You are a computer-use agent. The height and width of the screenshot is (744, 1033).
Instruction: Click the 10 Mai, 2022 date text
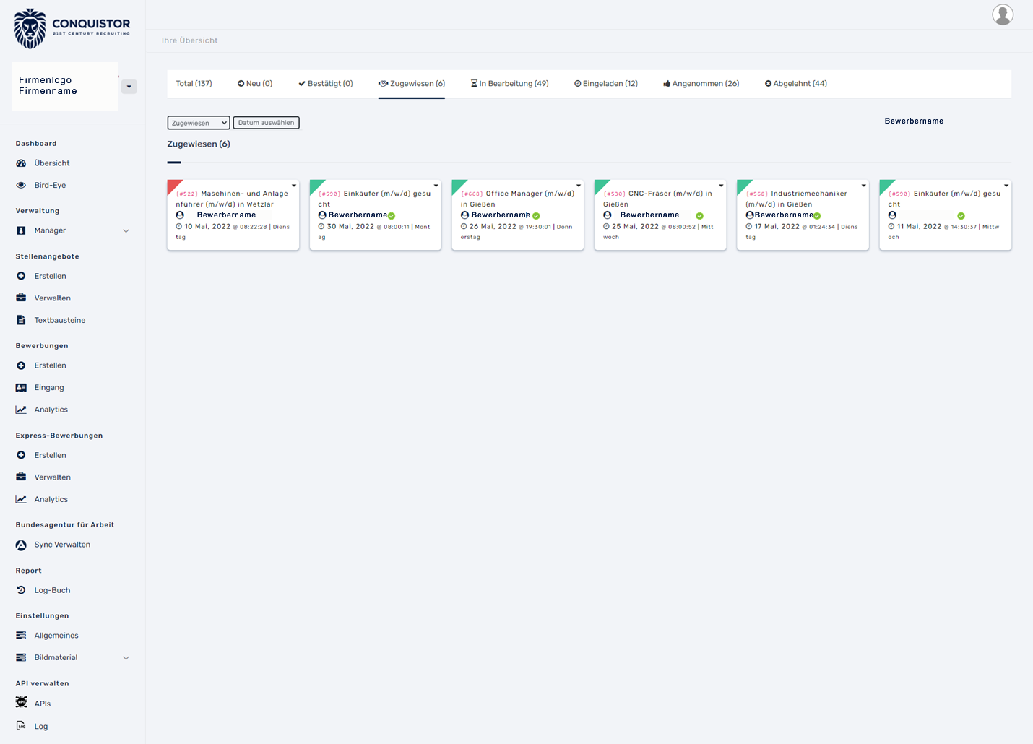(x=207, y=227)
